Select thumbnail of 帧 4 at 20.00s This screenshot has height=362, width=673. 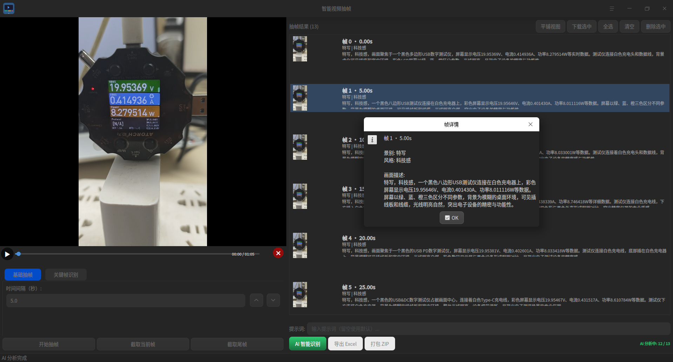(300, 245)
